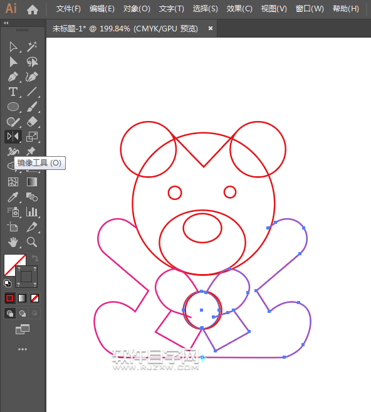Viewport: 371px width, 412px height.
Task: Select the Magic Wand tool
Action: (32, 46)
